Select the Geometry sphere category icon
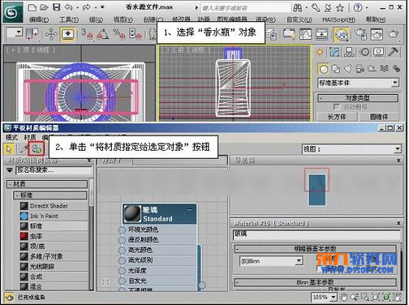This screenshot has height=305, width=409. click(x=324, y=69)
